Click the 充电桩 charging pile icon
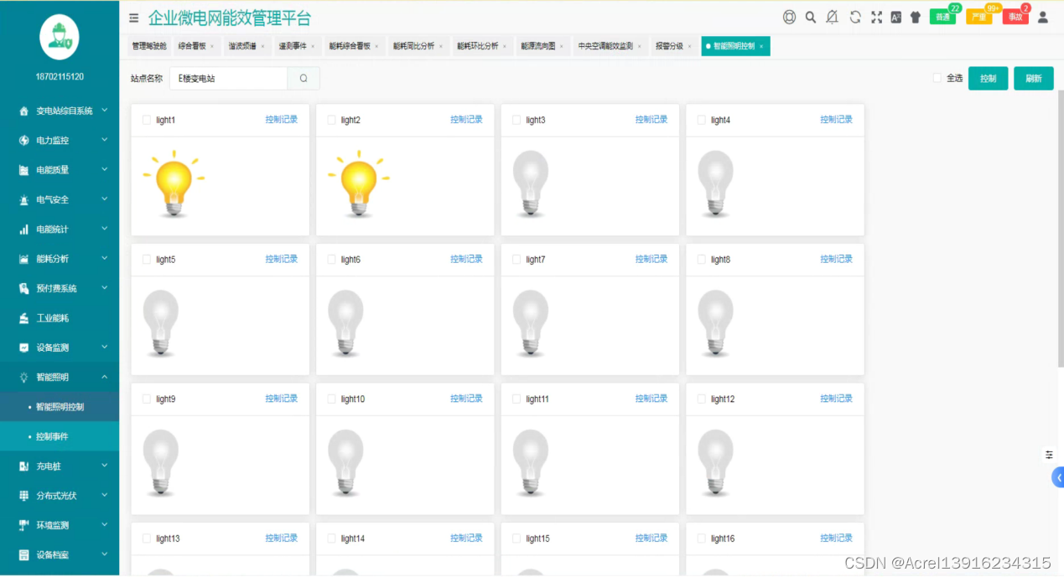The height and width of the screenshot is (577, 1064). 24,466
